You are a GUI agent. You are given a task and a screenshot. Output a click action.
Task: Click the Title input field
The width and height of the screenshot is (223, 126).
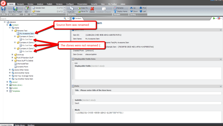click(x=148, y=93)
